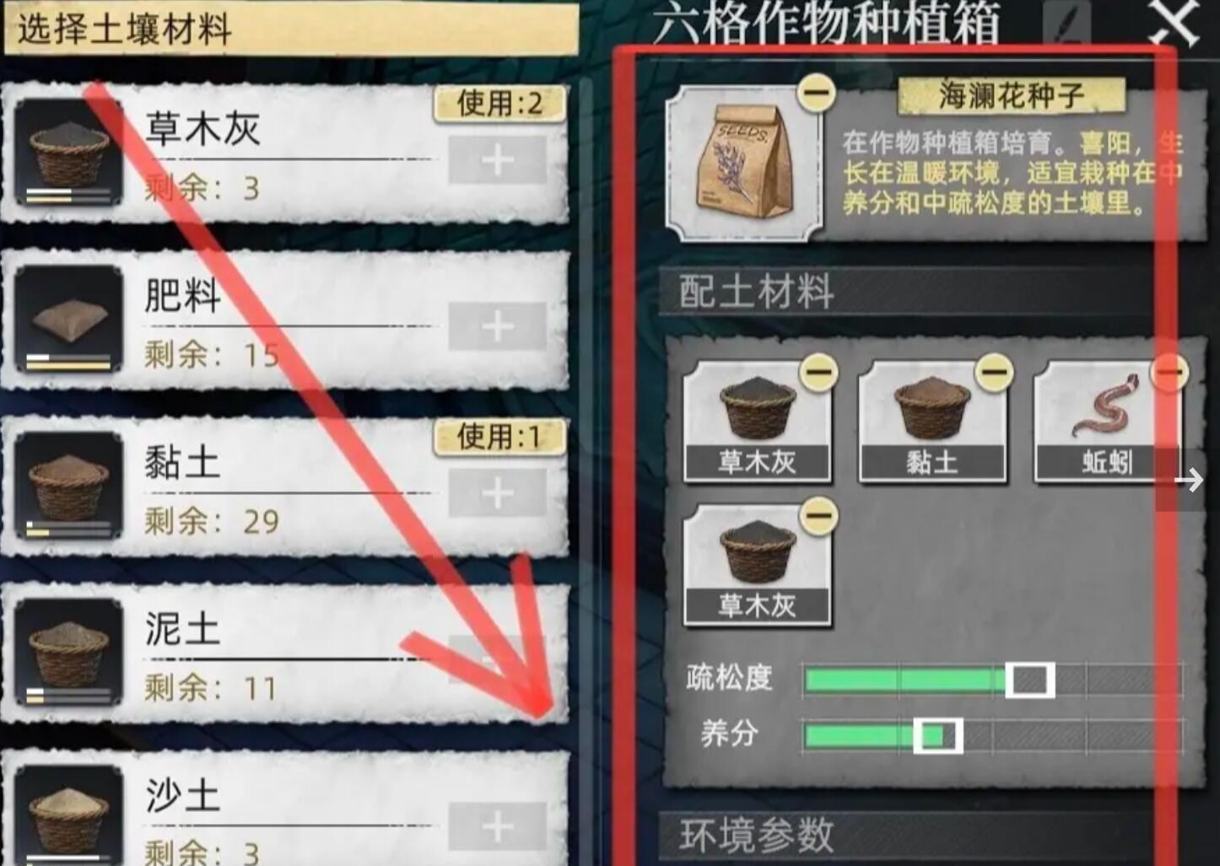Select the 黏土 basket icon in list
Viewport: 1220px width, 866px height.
click(69, 486)
